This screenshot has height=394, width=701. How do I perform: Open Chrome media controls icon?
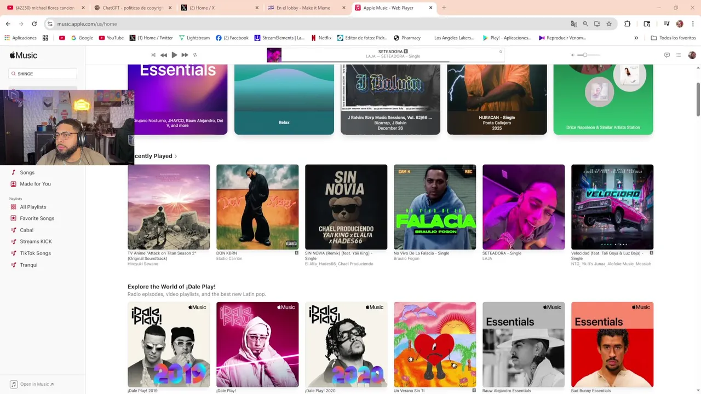(666, 24)
